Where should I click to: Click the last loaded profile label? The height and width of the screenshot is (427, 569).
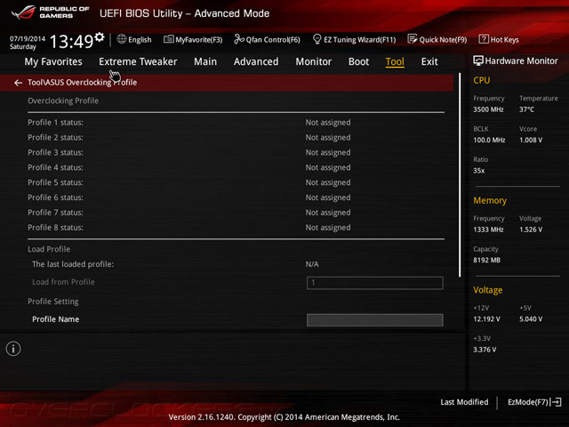[x=73, y=264]
